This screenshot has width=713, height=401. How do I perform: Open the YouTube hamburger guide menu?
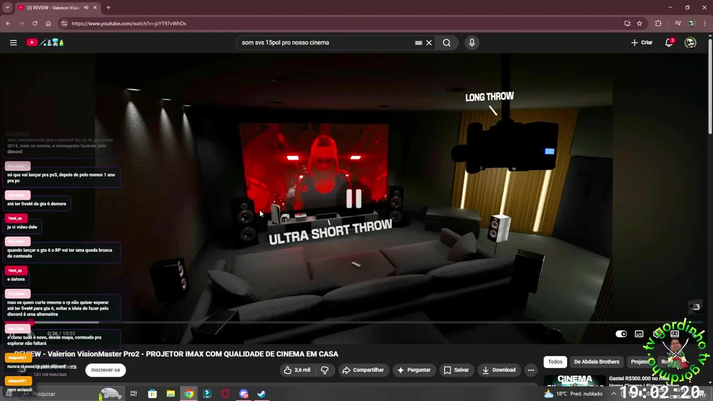(x=13, y=42)
